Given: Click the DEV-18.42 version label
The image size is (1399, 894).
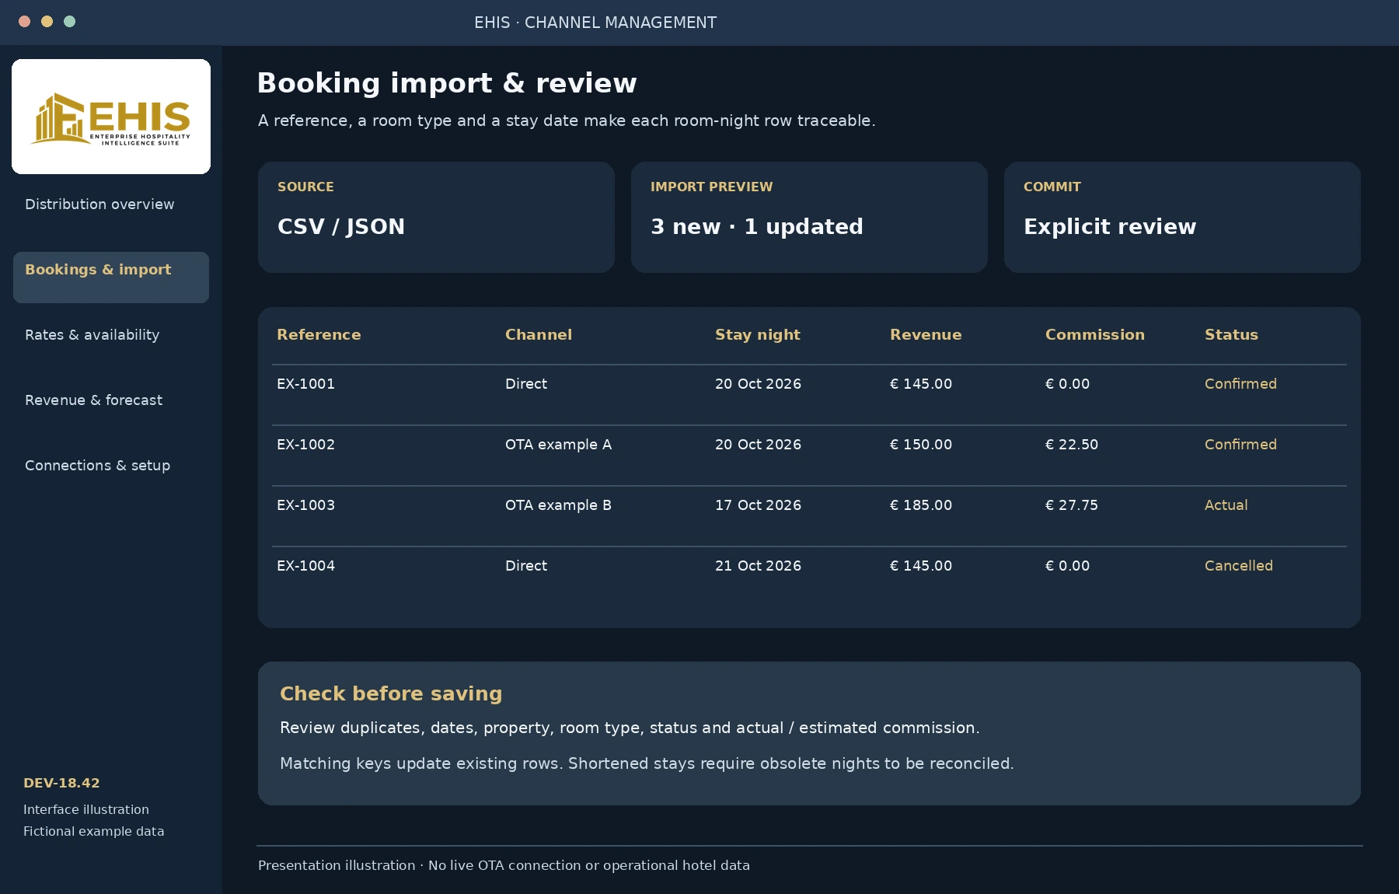Looking at the screenshot, I should [61, 784].
